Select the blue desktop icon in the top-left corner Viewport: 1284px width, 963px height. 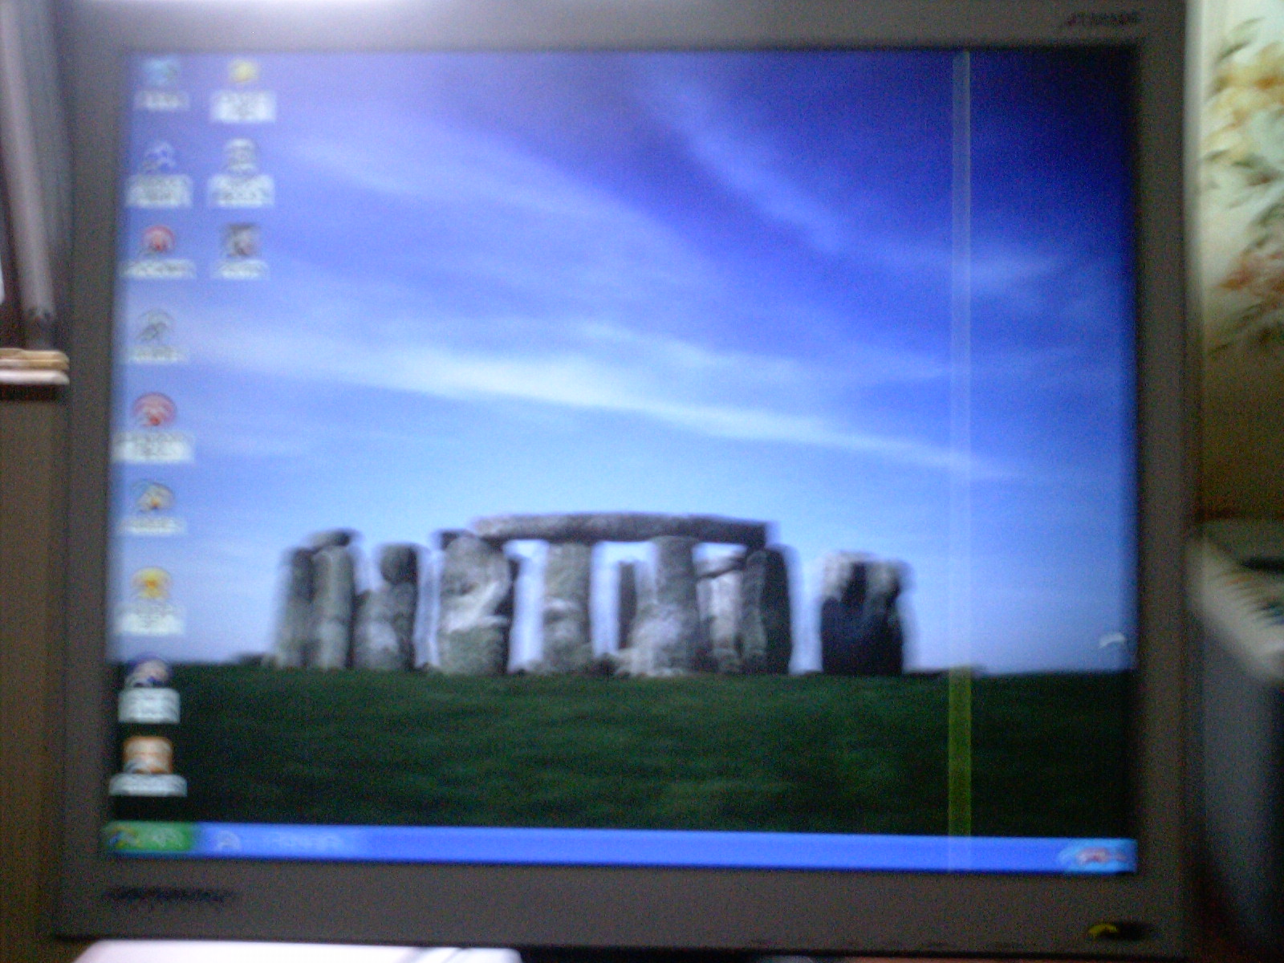(x=161, y=83)
